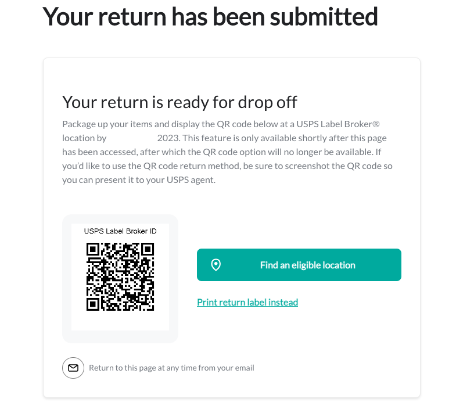Click the USPS Label Broker ID caption
This screenshot has height=406, width=456.
point(120,231)
